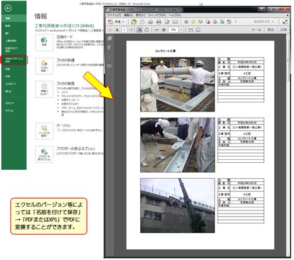Click the fit width scrolling icon
Image resolution: width=294 pixels, height=260 pixels.
click(191, 30)
